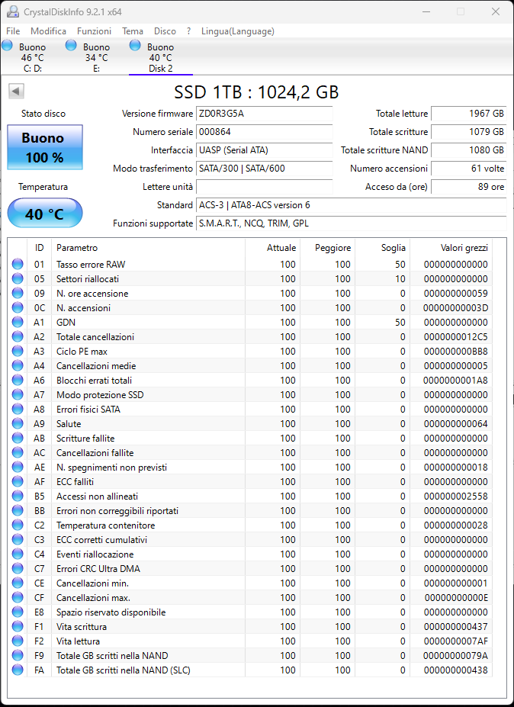Click status icon of Totale cancellazioni row
Viewport: 514px width, 707px height.
[x=18, y=337]
